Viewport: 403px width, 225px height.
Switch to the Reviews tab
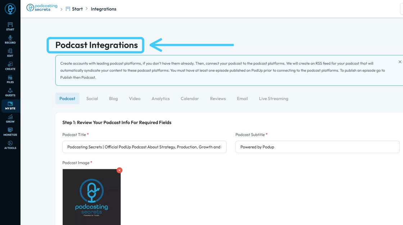[218, 98]
